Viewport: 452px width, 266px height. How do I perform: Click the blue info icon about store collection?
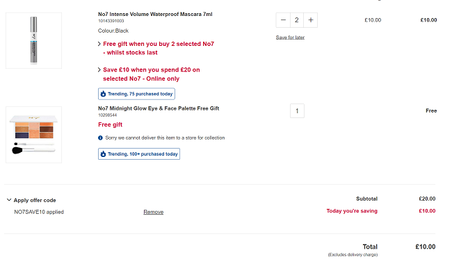(x=100, y=138)
